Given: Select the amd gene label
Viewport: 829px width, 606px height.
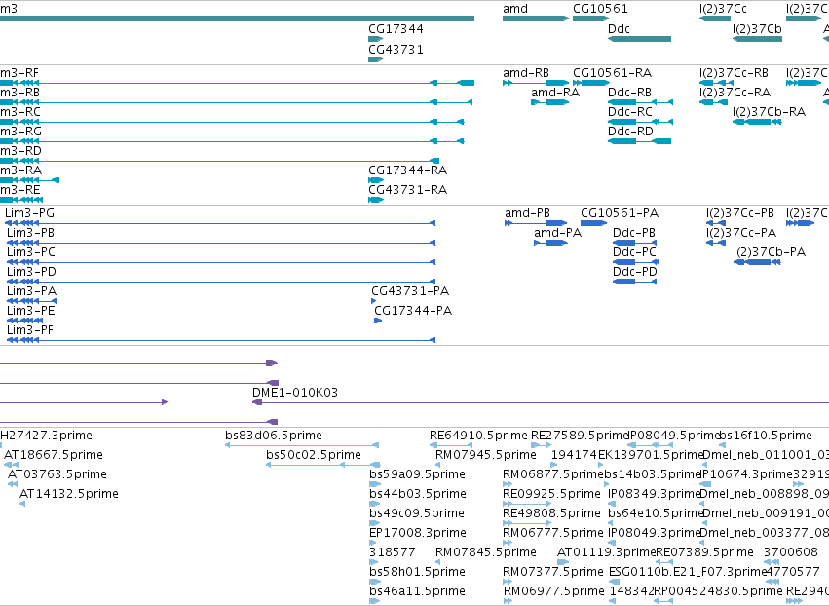Looking at the screenshot, I should [515, 9].
